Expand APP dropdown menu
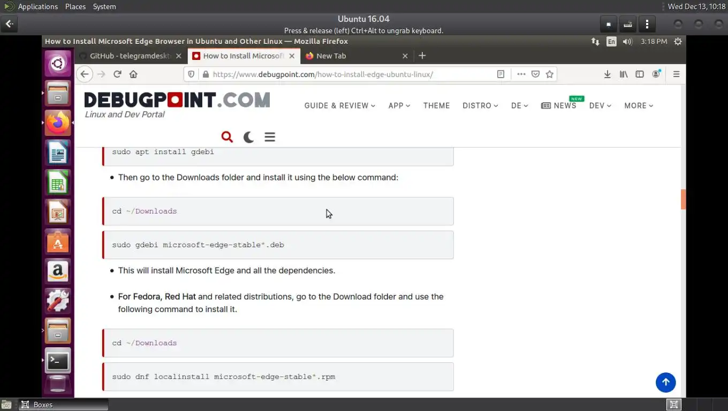Image resolution: width=728 pixels, height=411 pixels. (399, 105)
